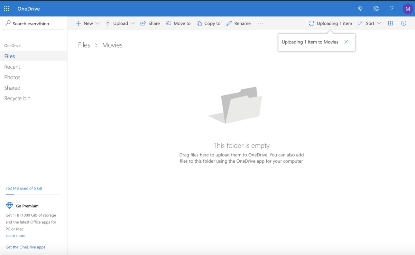The image size is (415, 255).
Task: Expand the New dropdown chevron
Action: [x=98, y=23]
